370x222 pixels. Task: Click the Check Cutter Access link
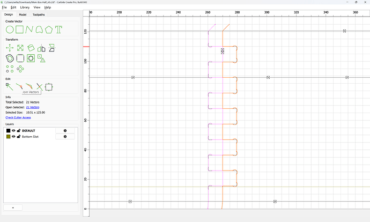[18, 117]
